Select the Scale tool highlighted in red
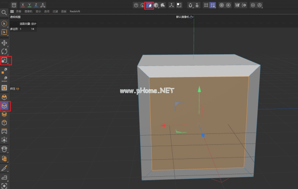This screenshot has height=189, width=298. [x=4, y=60]
